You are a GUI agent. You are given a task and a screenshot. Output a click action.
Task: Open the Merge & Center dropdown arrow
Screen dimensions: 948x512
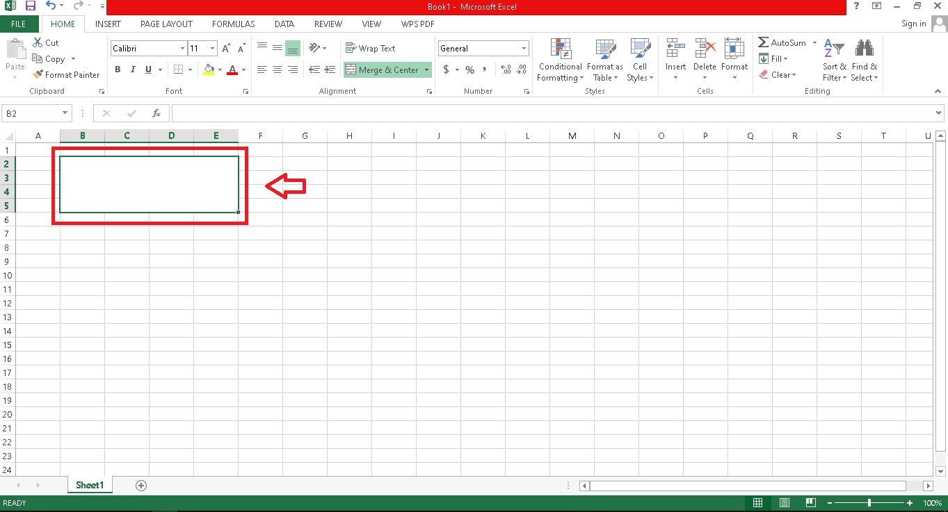(x=426, y=70)
